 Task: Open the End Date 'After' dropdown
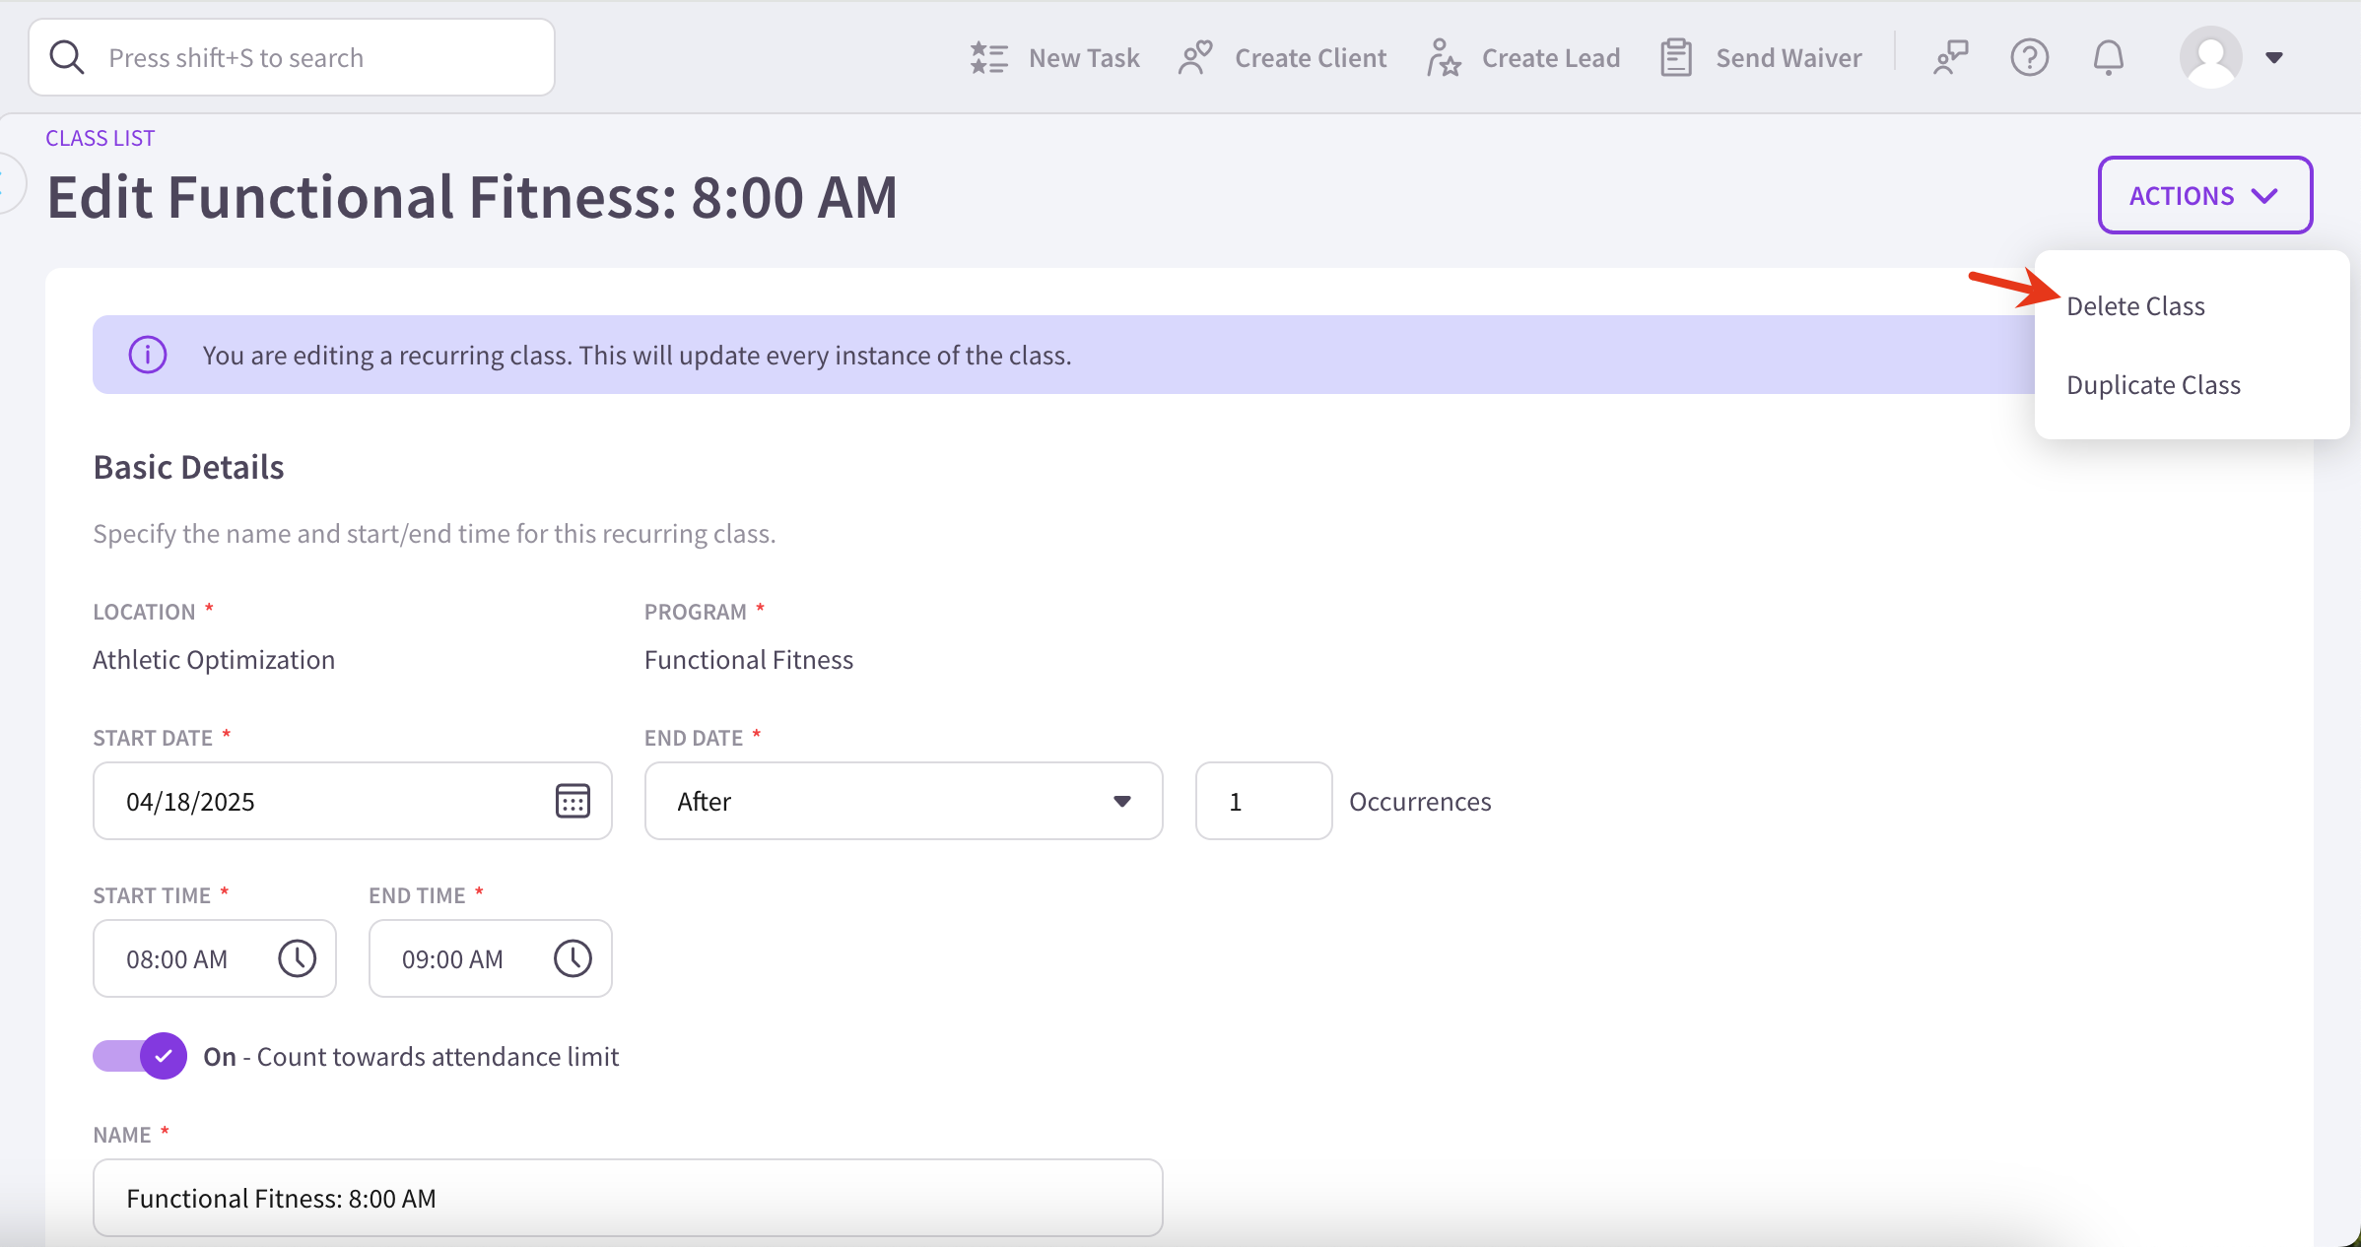click(904, 801)
